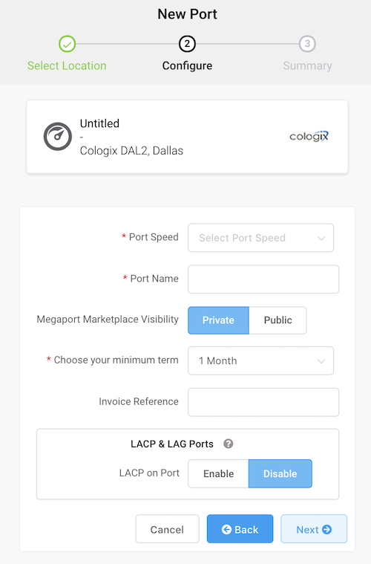Click the step 3 Summary circle

(x=307, y=44)
